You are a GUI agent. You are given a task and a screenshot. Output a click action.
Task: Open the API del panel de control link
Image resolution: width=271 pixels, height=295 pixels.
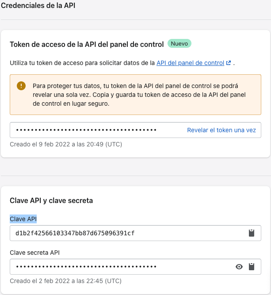tap(190, 63)
